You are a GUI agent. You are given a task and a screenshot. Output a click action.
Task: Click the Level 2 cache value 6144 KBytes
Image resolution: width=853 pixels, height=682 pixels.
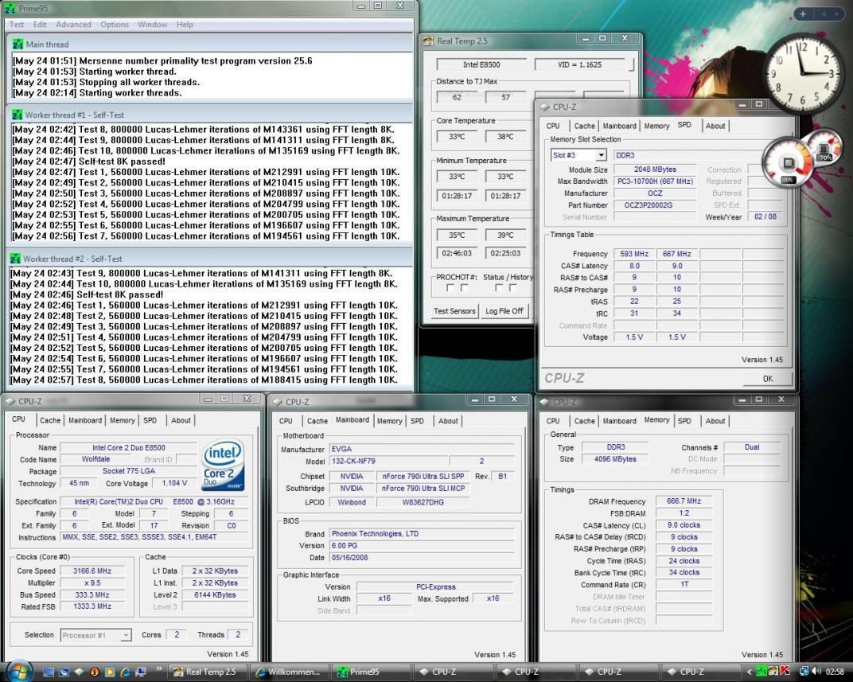[x=215, y=595]
